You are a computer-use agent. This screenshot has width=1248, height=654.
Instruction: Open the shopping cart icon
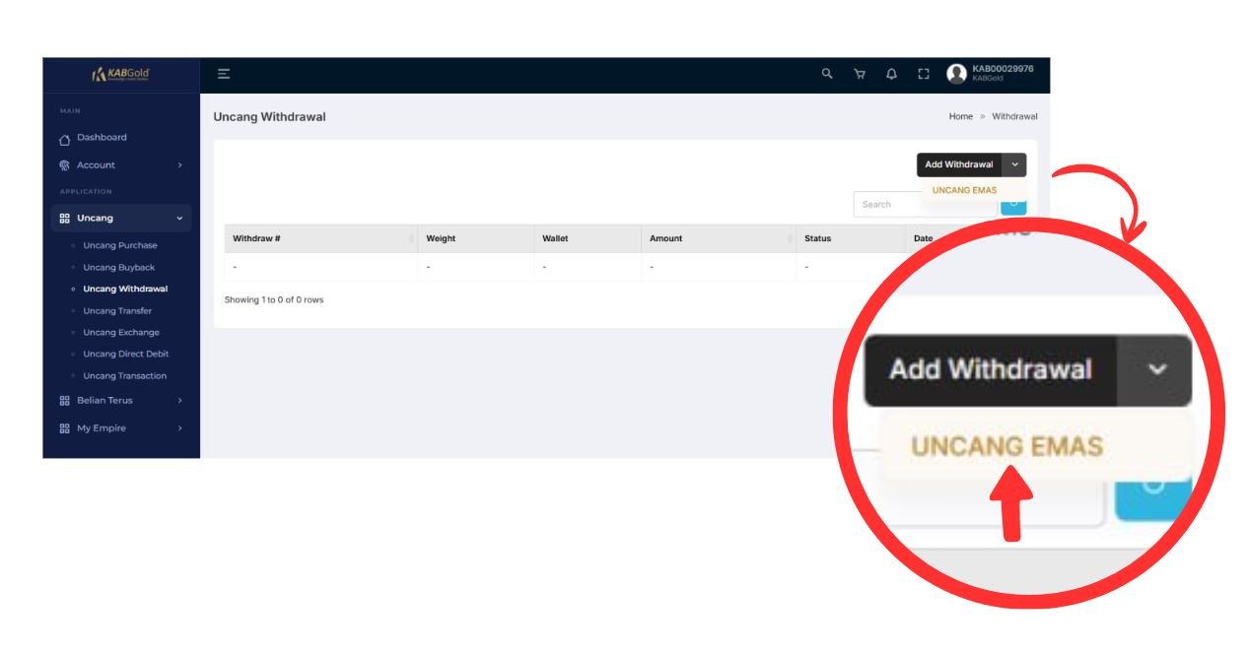(860, 74)
